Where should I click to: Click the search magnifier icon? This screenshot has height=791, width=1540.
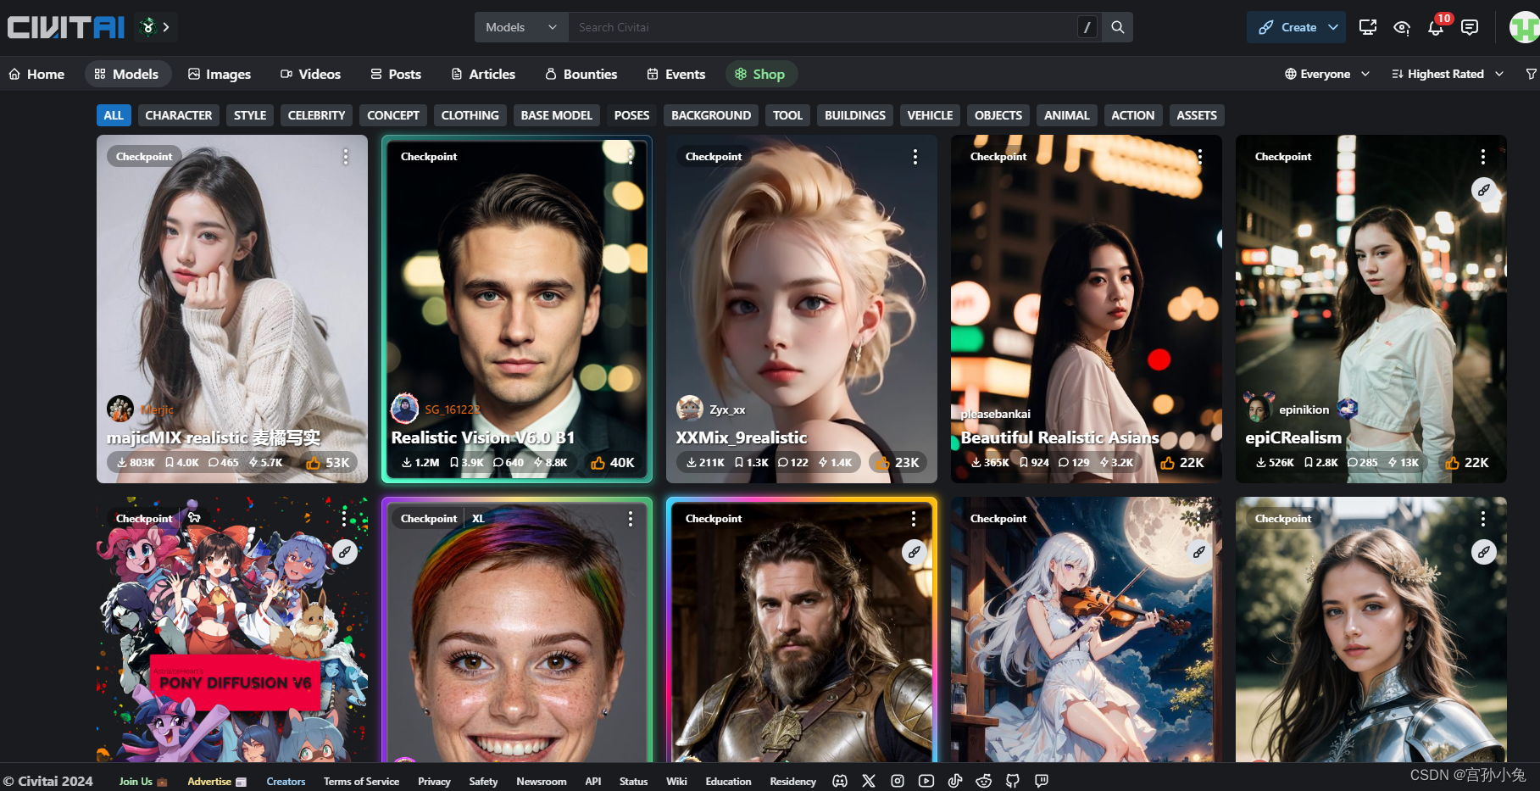coord(1118,27)
